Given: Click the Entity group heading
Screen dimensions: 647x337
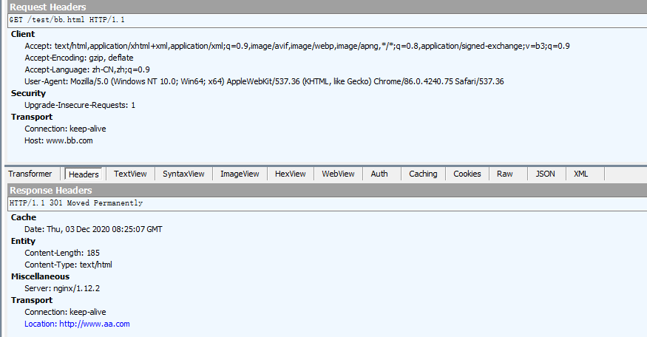Looking at the screenshot, I should coord(23,242).
